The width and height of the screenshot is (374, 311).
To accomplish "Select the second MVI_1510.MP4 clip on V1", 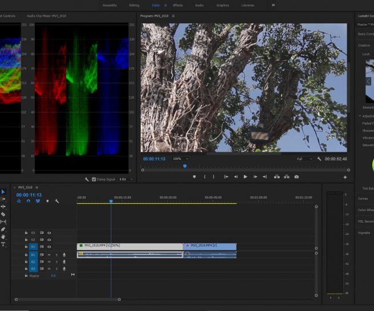I will click(x=210, y=246).
